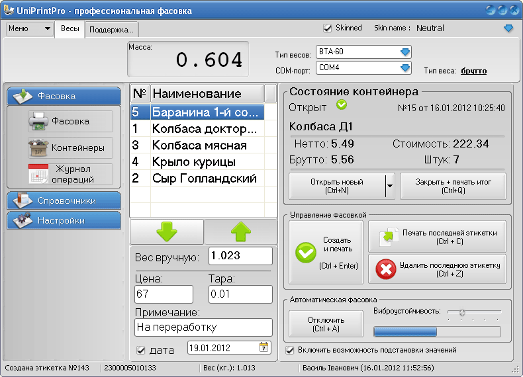Open Фасовка printer icon item
523x377 pixels.
click(70, 121)
